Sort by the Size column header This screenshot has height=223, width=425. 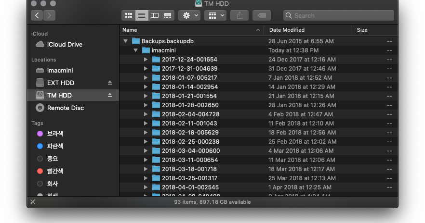374,30
